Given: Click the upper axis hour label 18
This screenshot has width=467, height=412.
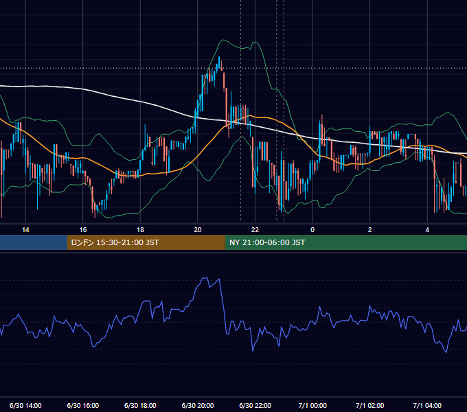Looking at the screenshot, I should (x=140, y=230).
